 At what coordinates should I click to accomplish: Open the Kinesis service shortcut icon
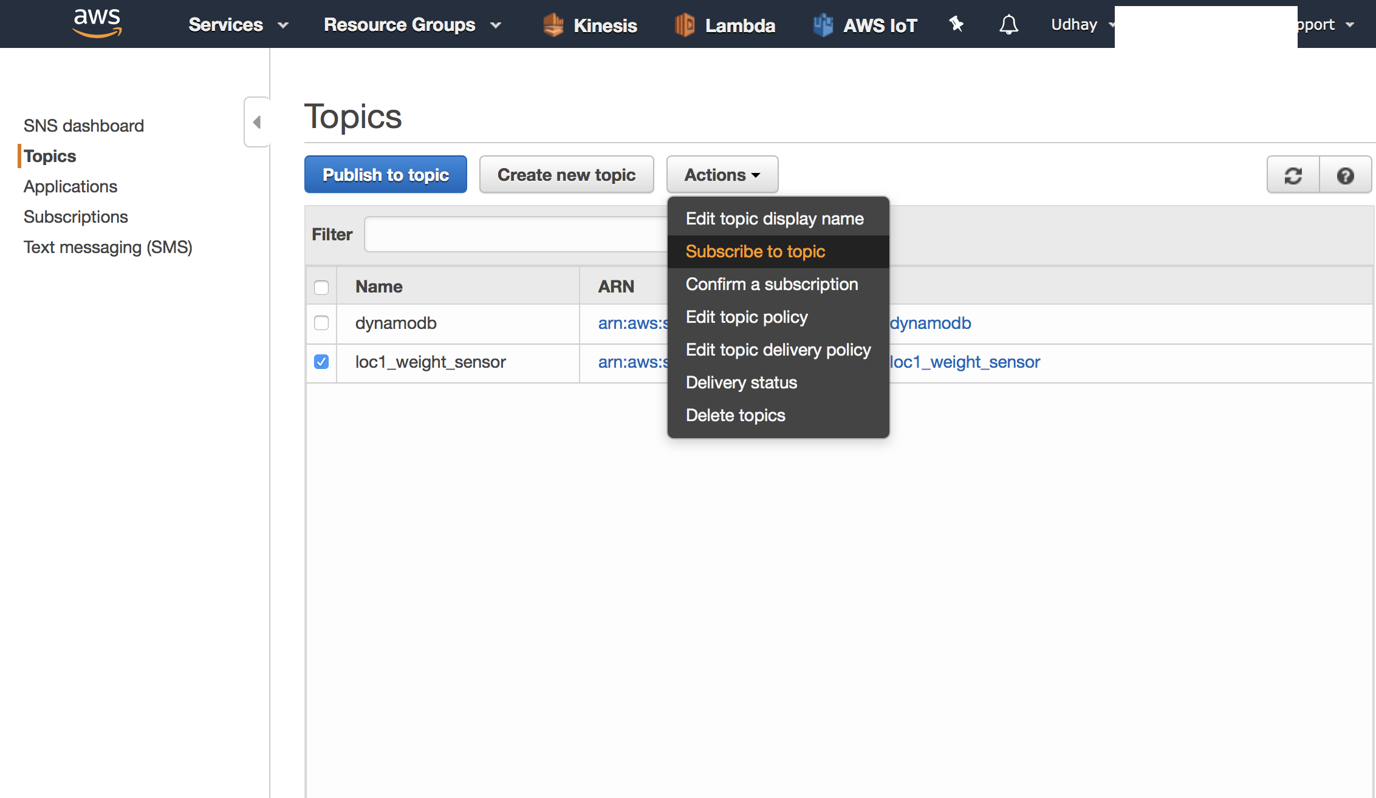click(553, 25)
